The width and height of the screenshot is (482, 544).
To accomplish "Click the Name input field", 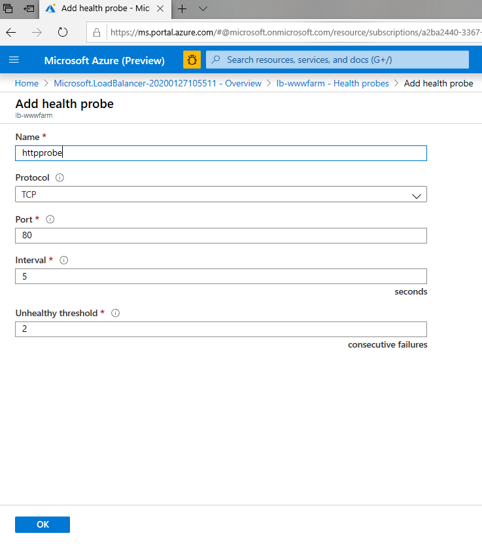I will [x=220, y=153].
